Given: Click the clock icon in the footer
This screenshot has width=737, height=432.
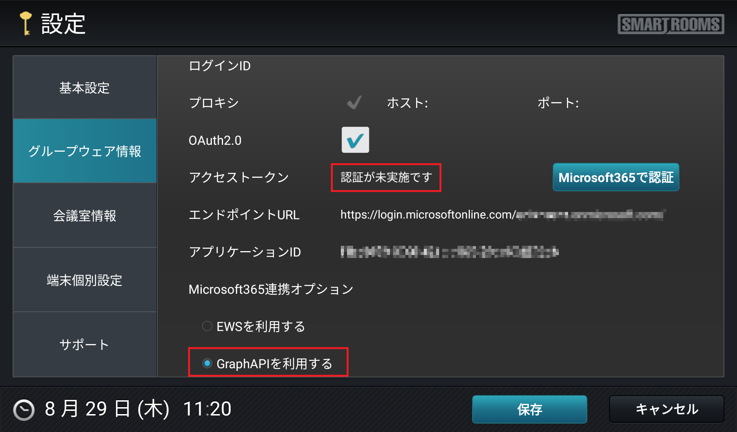Looking at the screenshot, I should coord(24,410).
